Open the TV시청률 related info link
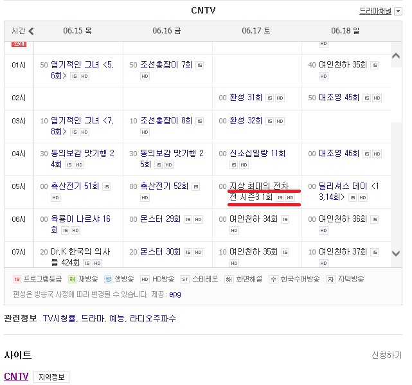This screenshot has height=385, width=412. click(x=60, y=318)
